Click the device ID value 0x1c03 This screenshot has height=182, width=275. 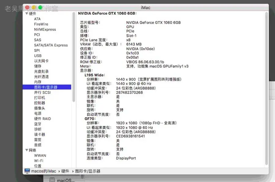[132, 53]
